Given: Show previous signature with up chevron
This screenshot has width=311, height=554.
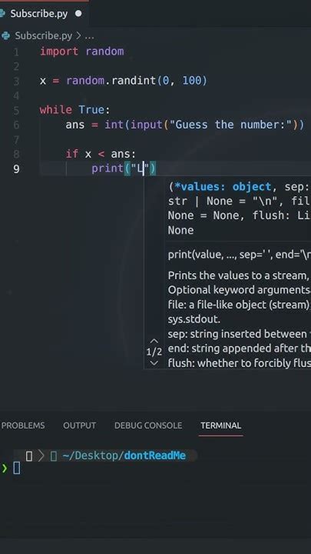Looking at the screenshot, I should tap(154, 341).
